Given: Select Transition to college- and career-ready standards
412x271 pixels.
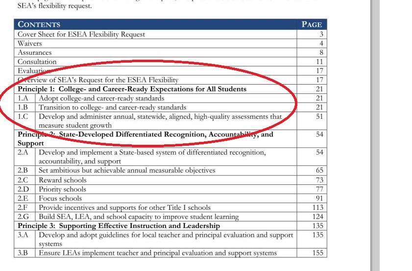Looking at the screenshot, I should click(x=112, y=107).
